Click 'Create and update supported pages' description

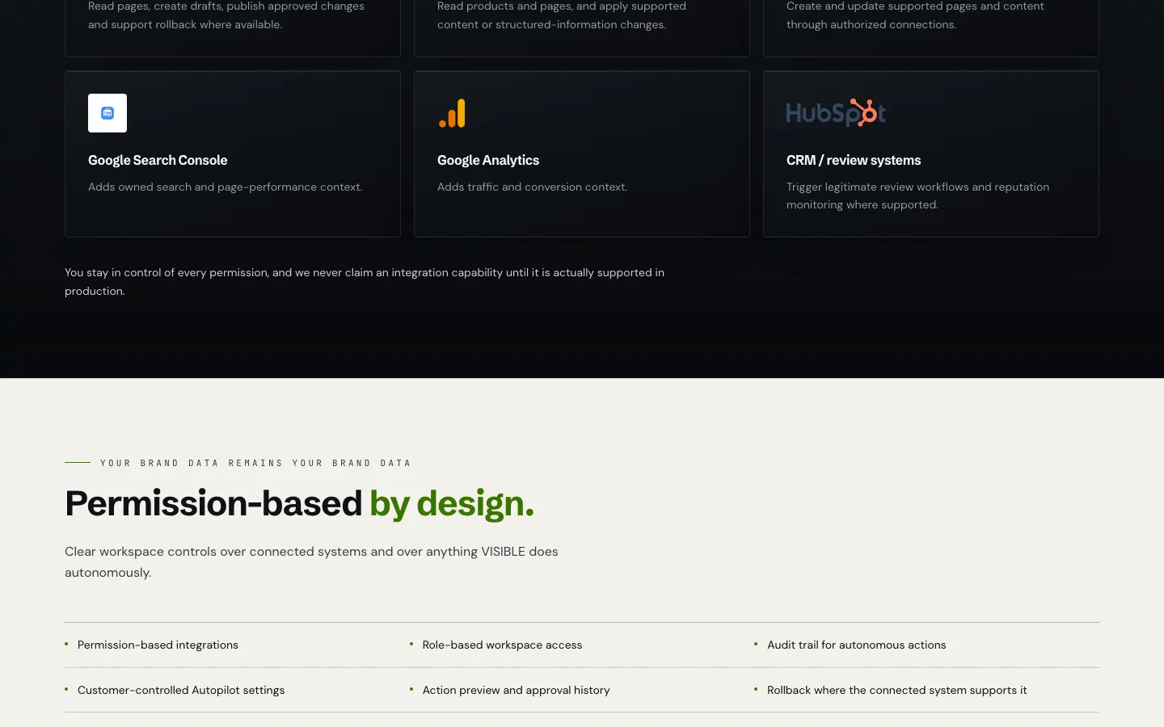(x=915, y=15)
